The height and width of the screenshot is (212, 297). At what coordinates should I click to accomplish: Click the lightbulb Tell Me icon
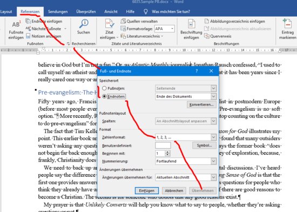tap(145, 12)
